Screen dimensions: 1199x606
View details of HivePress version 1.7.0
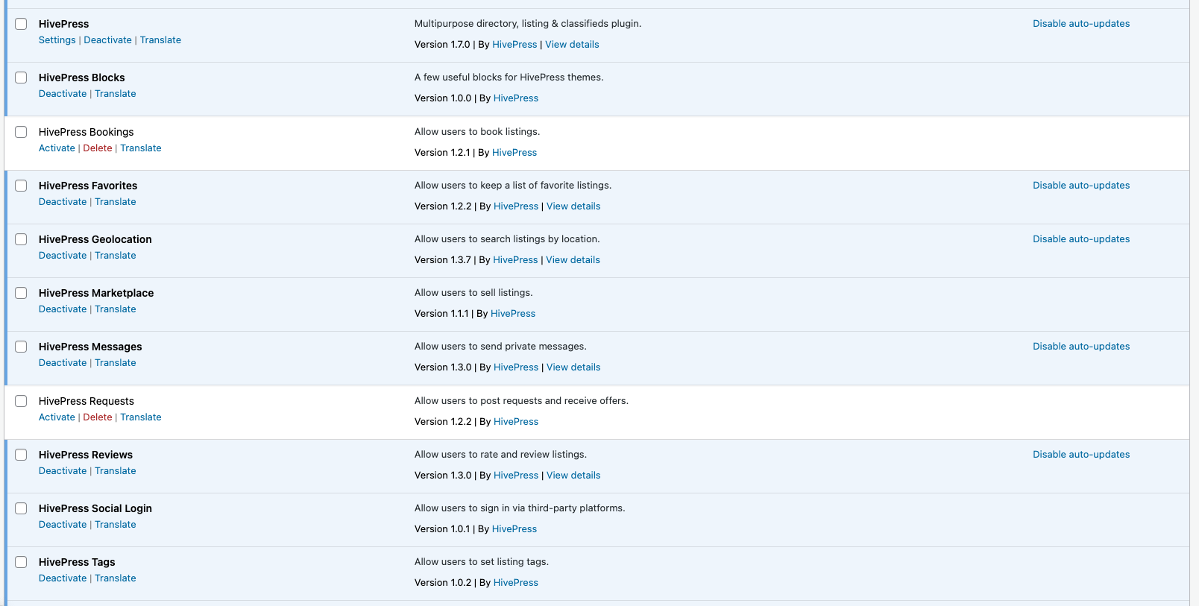coord(572,45)
